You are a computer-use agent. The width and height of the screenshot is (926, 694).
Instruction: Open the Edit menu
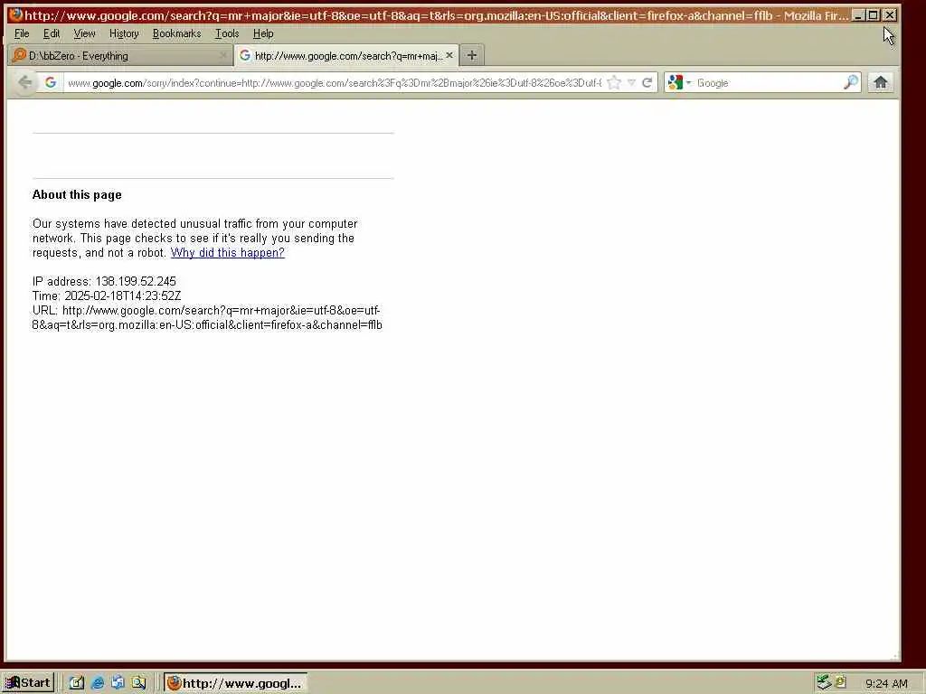coord(52,33)
